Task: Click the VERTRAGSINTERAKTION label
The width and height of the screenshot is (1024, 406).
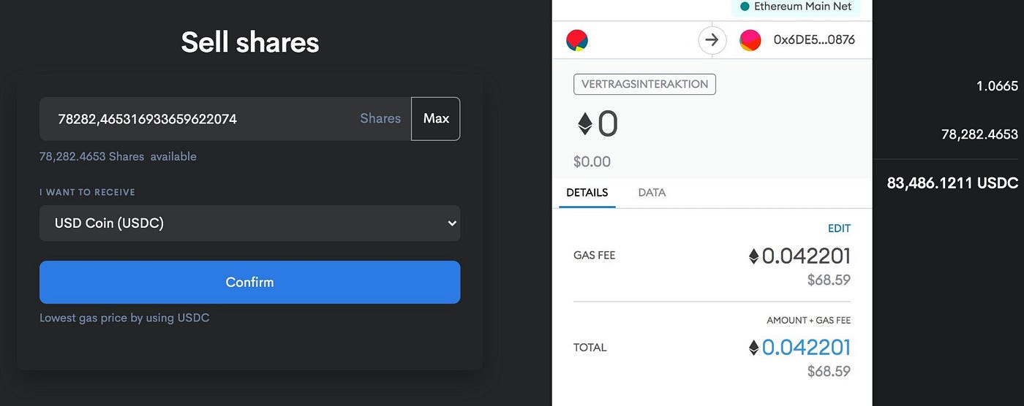Action: click(644, 84)
